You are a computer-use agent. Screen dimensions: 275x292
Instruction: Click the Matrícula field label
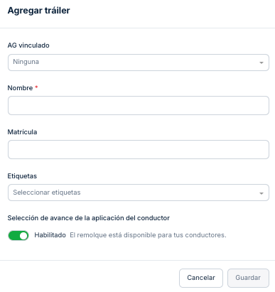pyautogui.click(x=22, y=132)
